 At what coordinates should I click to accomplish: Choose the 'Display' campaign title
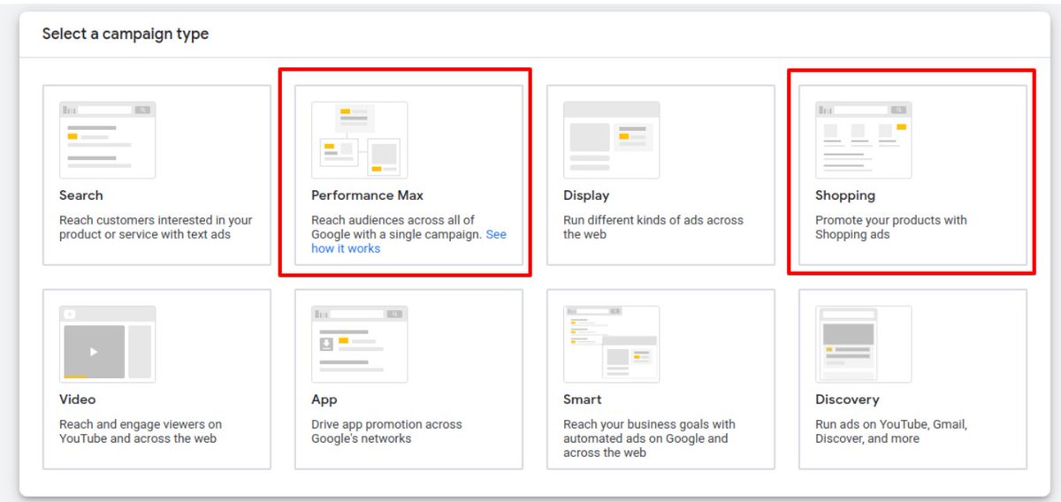[x=586, y=195]
